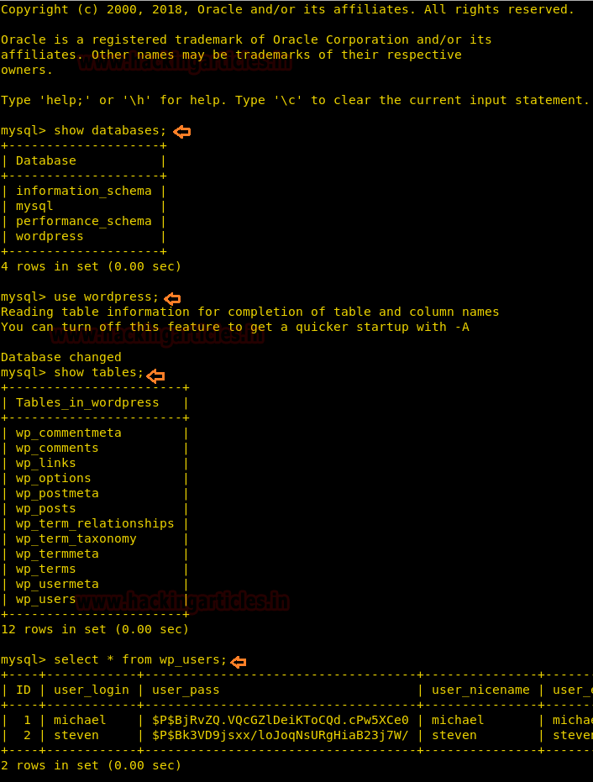
Task: Click the information_schema database row
Action: [x=83, y=191]
